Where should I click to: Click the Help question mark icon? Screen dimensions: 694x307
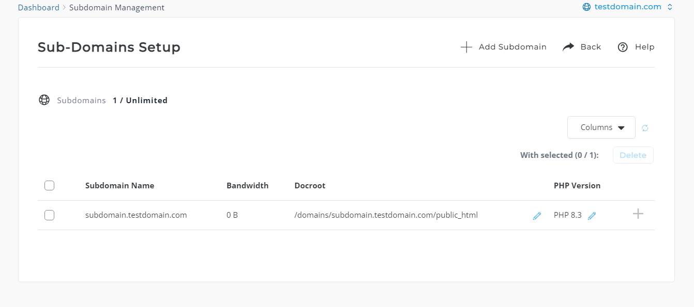(623, 47)
